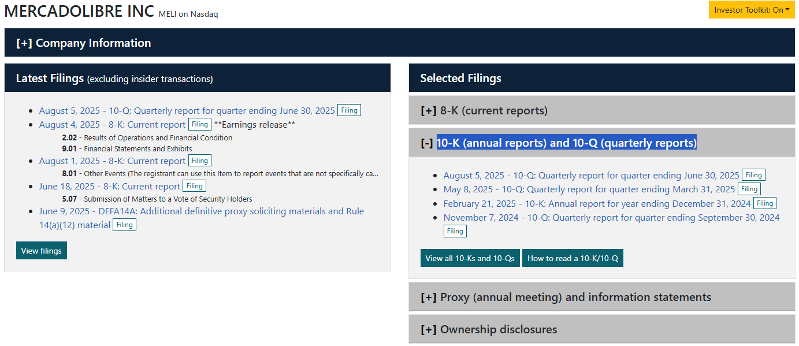Click View all 10-Ks and 10-Qs
Screen dimensions: 799x346
pos(470,258)
